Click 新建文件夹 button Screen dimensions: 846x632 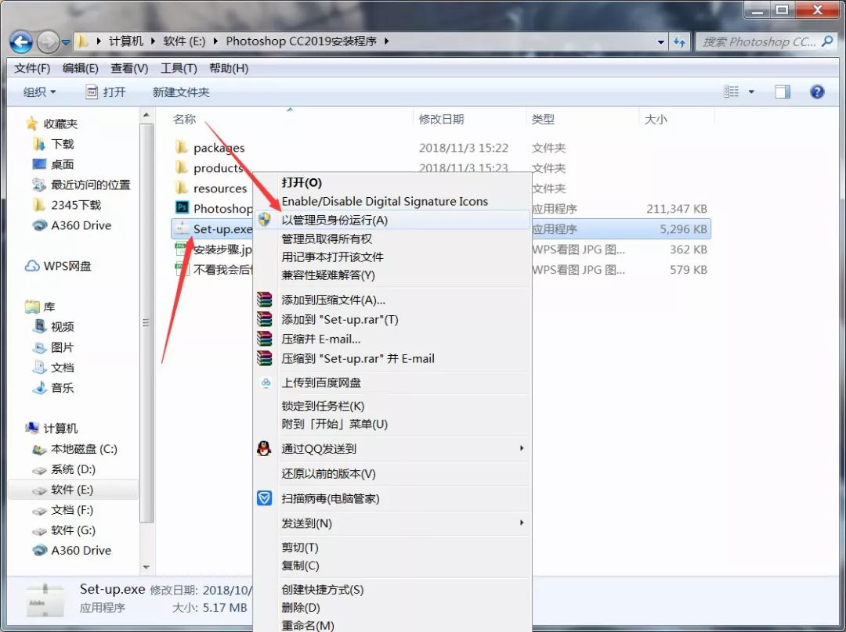point(181,92)
